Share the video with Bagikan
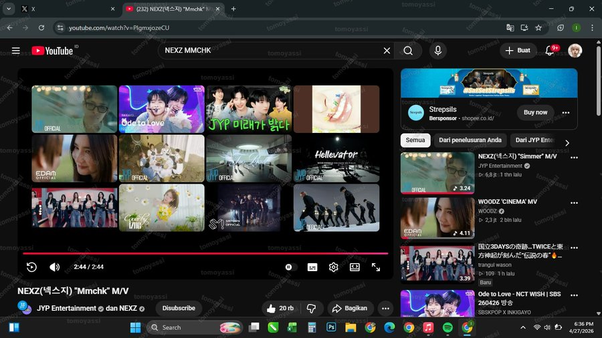This screenshot has width=602, height=338. click(x=350, y=308)
